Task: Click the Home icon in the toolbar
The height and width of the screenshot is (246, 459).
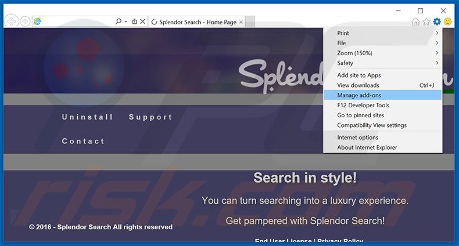Action: [x=415, y=21]
